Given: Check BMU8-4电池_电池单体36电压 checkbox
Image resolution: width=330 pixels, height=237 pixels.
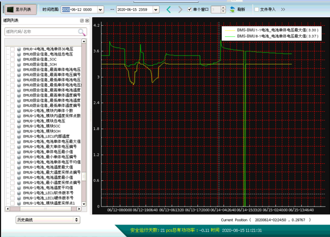Looking at the screenshot, I should point(12,49).
